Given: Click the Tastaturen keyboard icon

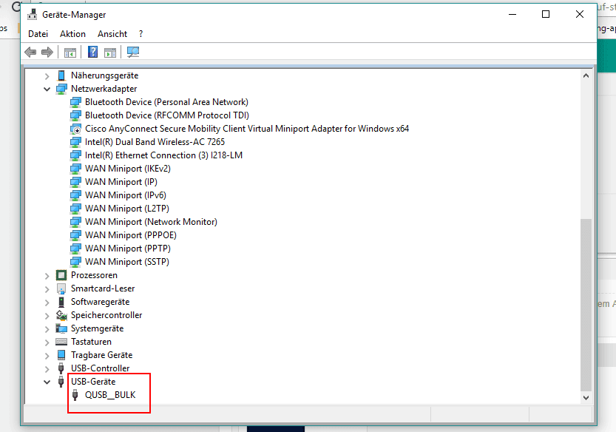Looking at the screenshot, I should 61,342.
